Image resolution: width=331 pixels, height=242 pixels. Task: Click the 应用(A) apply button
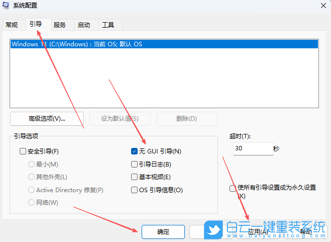tap(258, 232)
